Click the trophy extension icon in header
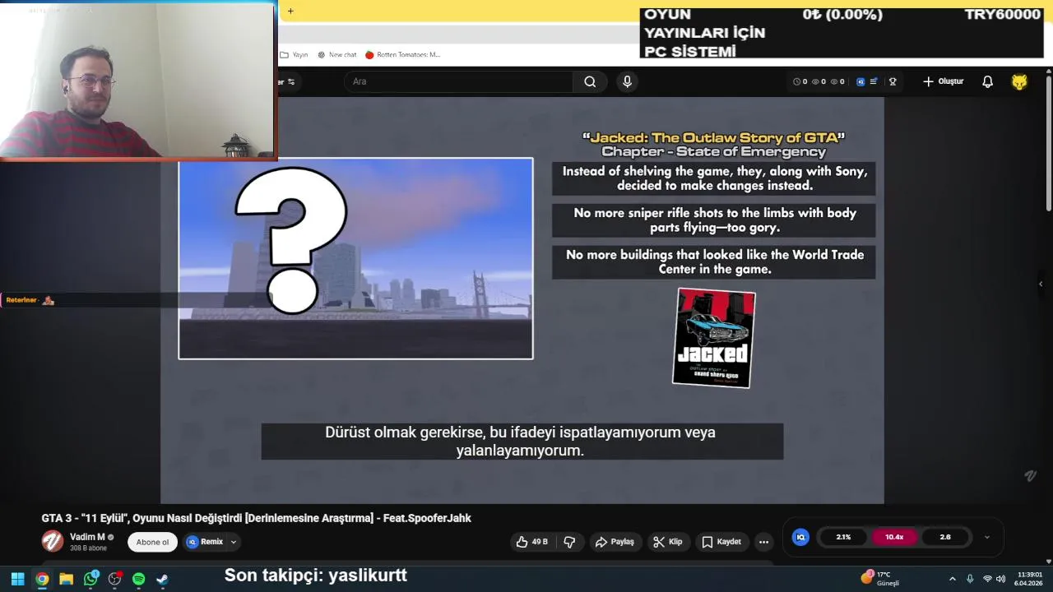 893,81
